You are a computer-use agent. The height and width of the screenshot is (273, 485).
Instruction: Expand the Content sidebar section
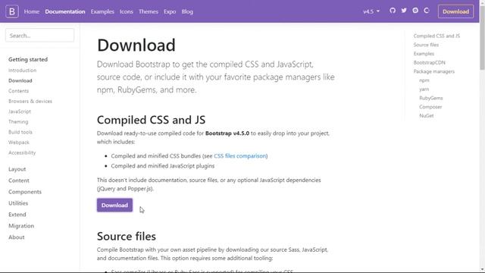pos(18,180)
